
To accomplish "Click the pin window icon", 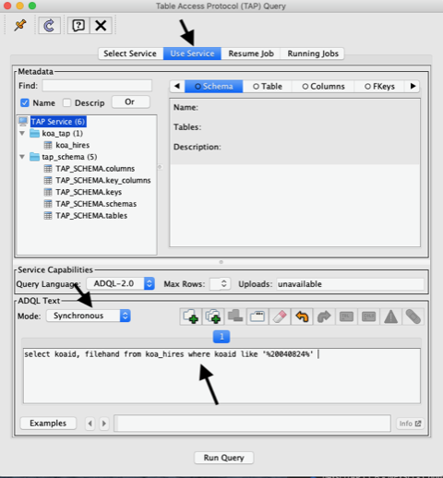I will (20, 25).
